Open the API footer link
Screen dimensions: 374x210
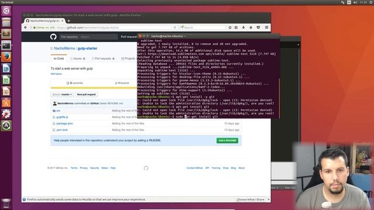(x=207, y=168)
